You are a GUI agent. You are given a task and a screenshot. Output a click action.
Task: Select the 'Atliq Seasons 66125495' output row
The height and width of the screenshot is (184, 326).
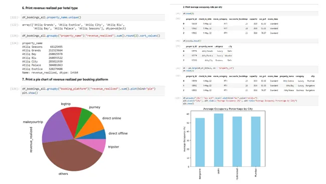[x=42, y=47]
